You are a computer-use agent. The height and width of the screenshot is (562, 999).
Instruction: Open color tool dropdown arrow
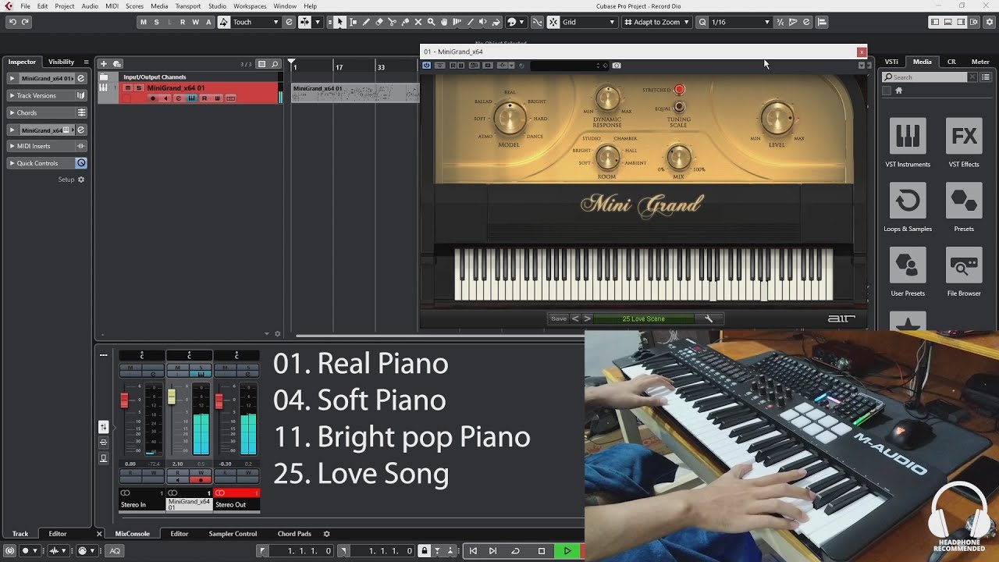522,22
